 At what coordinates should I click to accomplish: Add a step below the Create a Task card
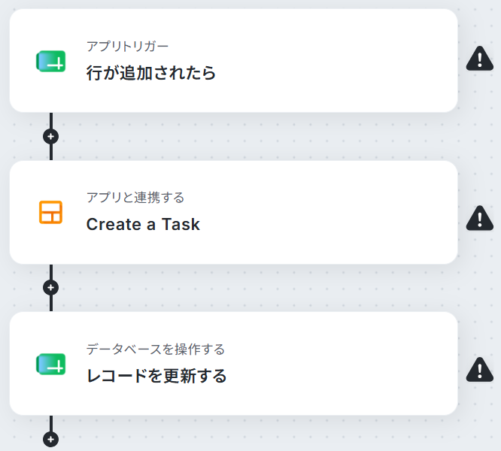click(51, 288)
